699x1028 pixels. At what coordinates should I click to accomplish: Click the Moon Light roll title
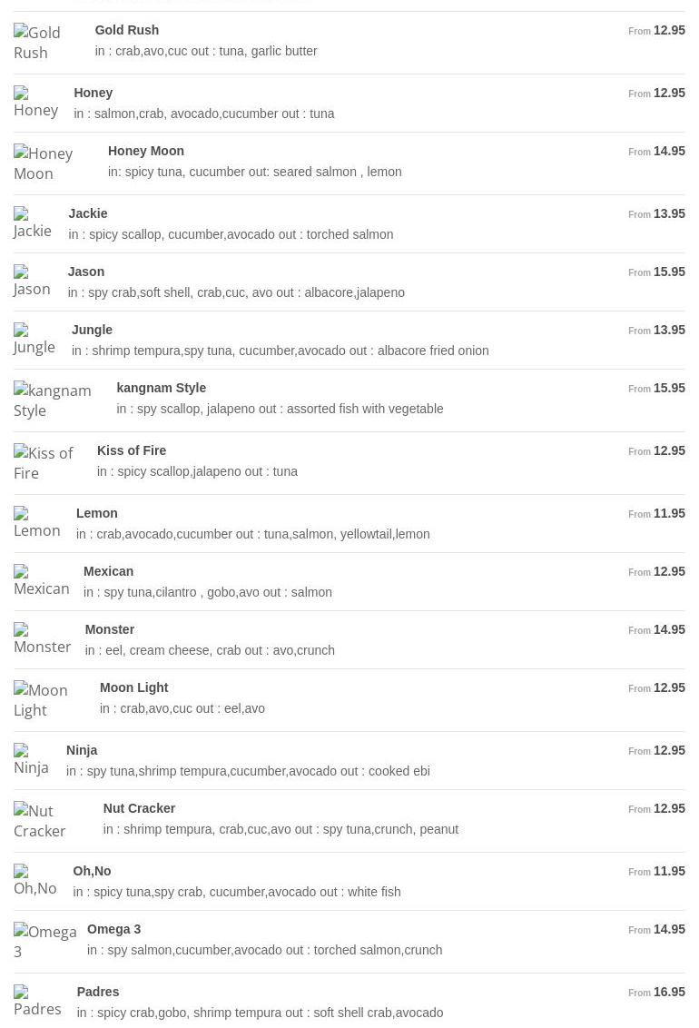134,687
